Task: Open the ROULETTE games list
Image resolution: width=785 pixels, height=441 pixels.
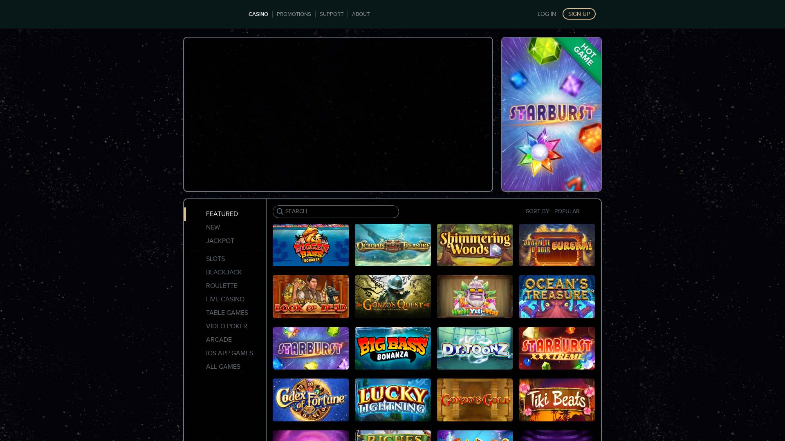Action: tap(222, 285)
